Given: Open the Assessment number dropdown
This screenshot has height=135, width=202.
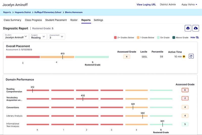Looking at the screenshot, I should point(56,36).
